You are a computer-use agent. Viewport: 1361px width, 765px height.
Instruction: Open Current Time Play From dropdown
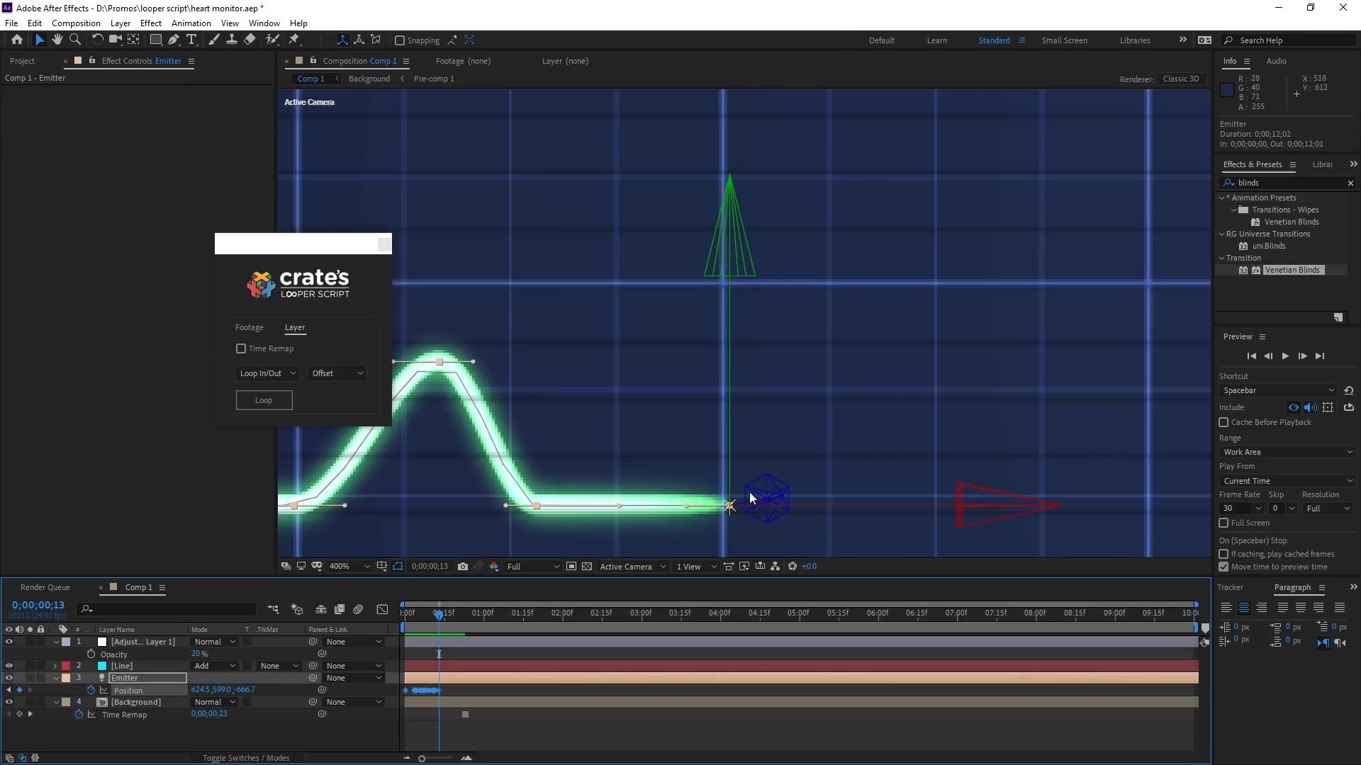coord(1287,482)
